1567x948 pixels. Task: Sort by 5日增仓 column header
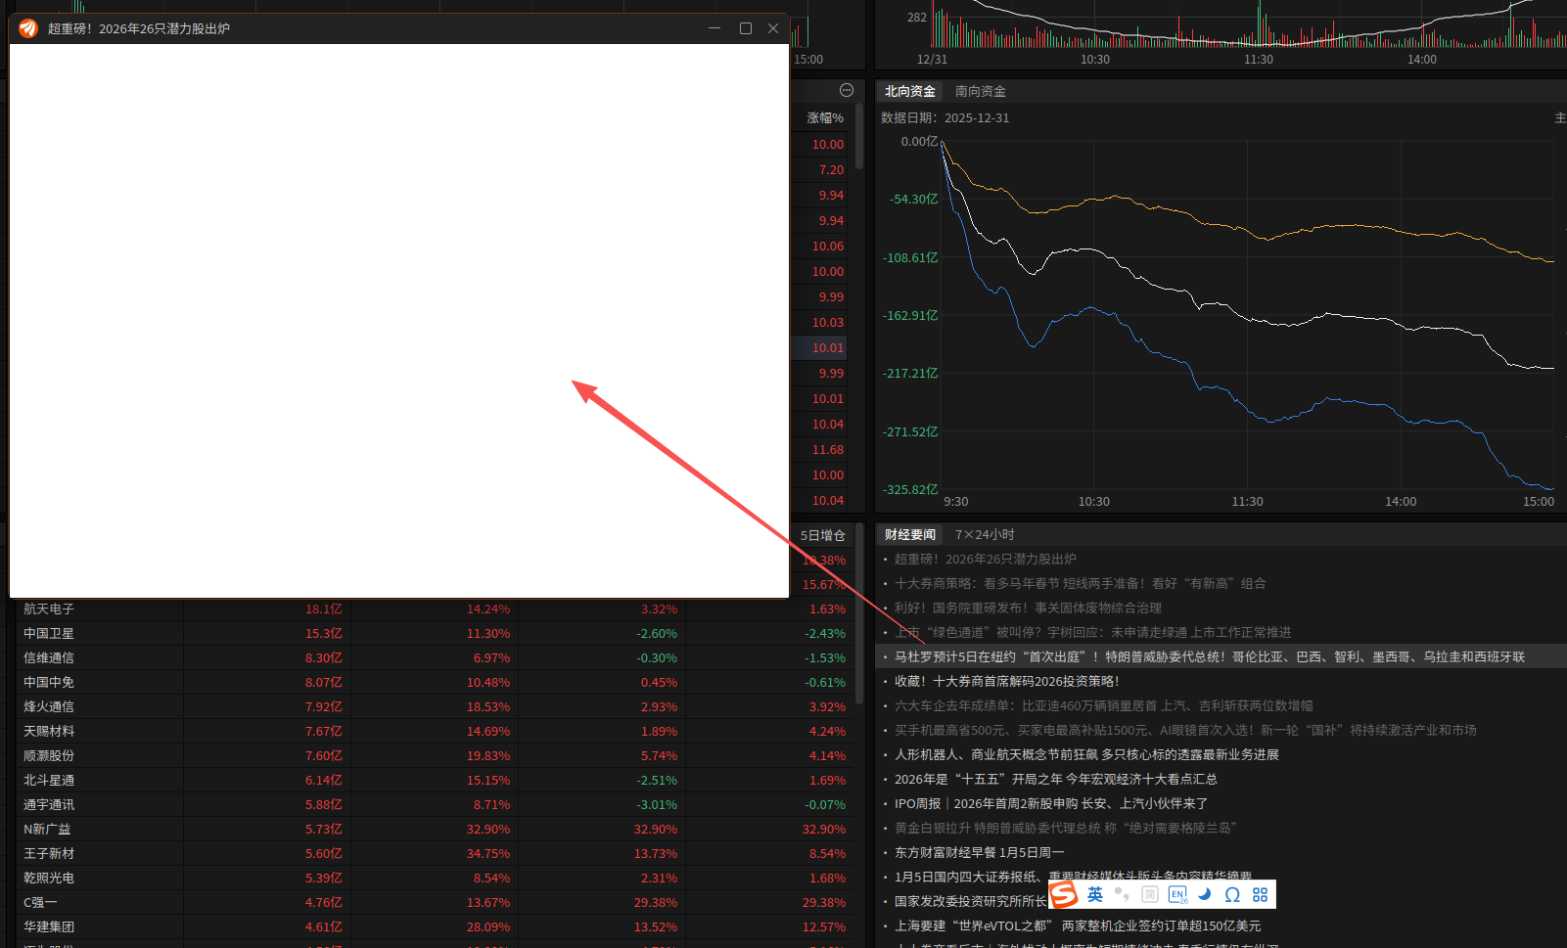point(823,535)
